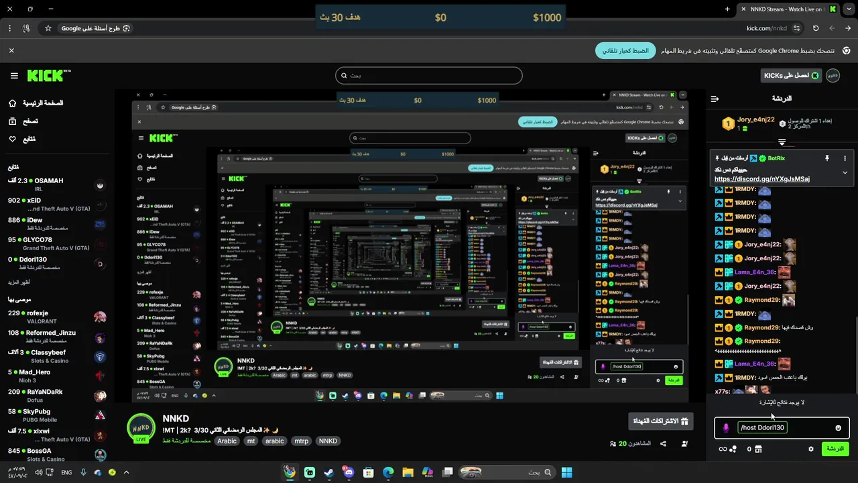Open File Explorer from the taskbar
858x483 pixels.
408,472
